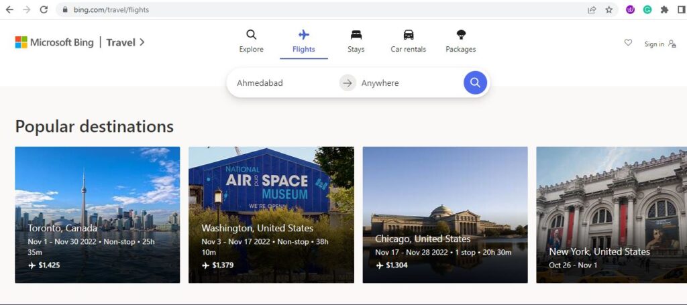The height and width of the screenshot is (305, 687).
Task: Click the blue search magnifier button
Action: (475, 82)
